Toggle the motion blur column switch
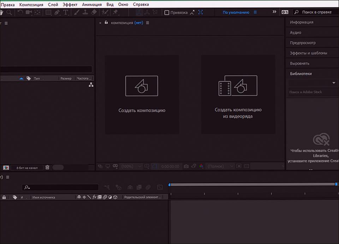 click(x=105, y=197)
